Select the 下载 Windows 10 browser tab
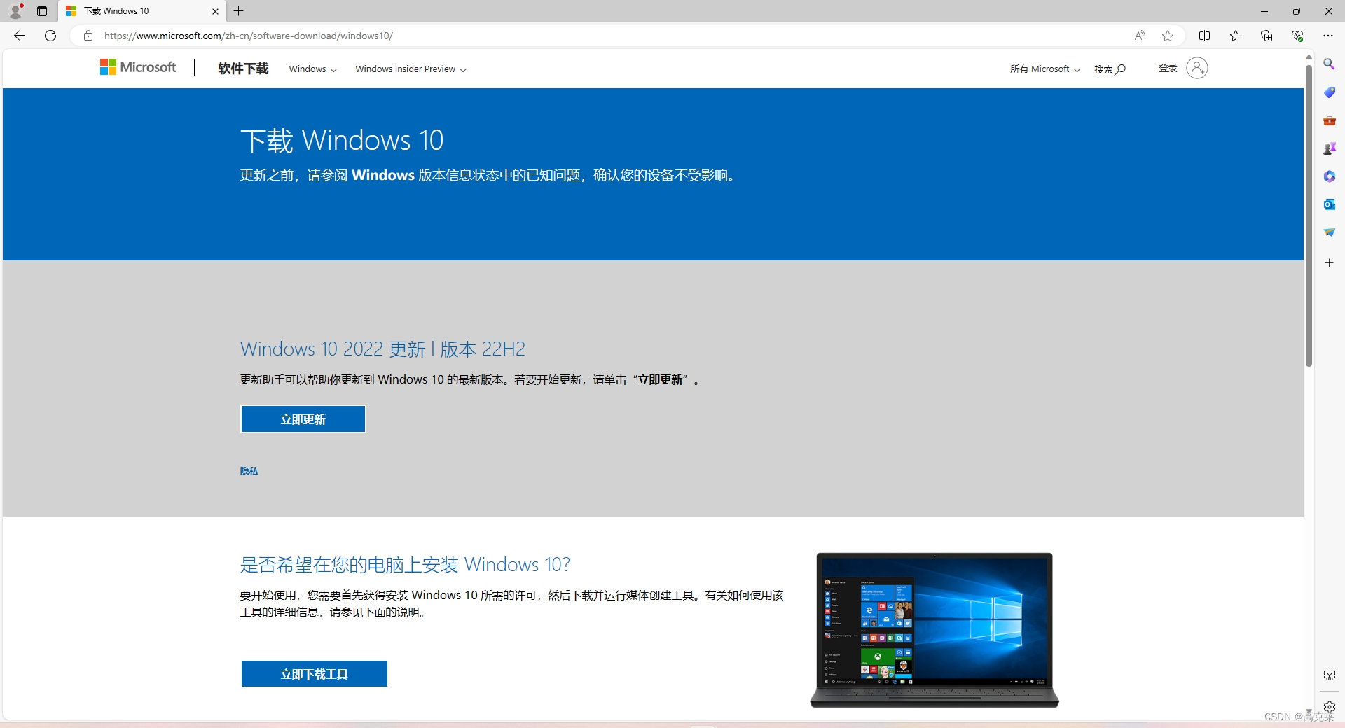This screenshot has width=1345, height=728. (142, 11)
